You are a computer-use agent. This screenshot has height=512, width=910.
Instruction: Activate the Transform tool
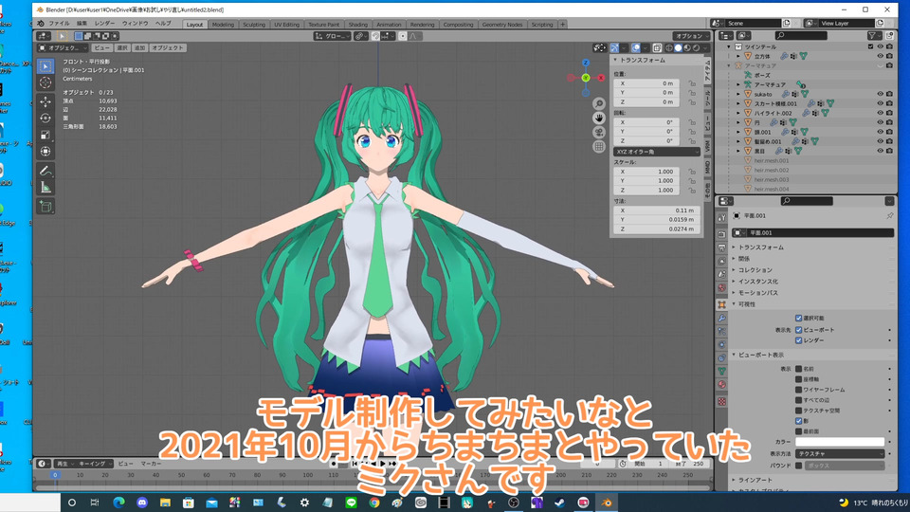point(45,151)
